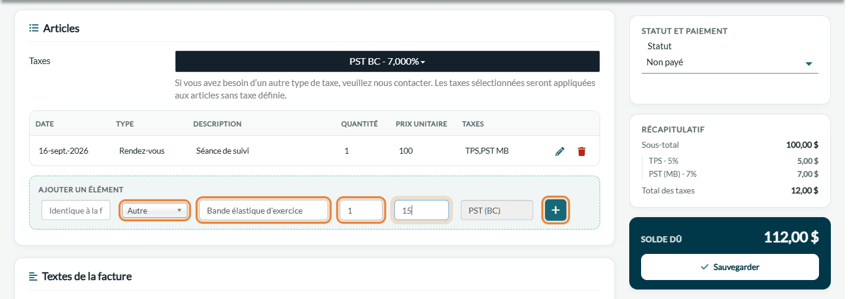
Task: Click the TPS,PST MB taxes cell
Action: tap(487, 151)
